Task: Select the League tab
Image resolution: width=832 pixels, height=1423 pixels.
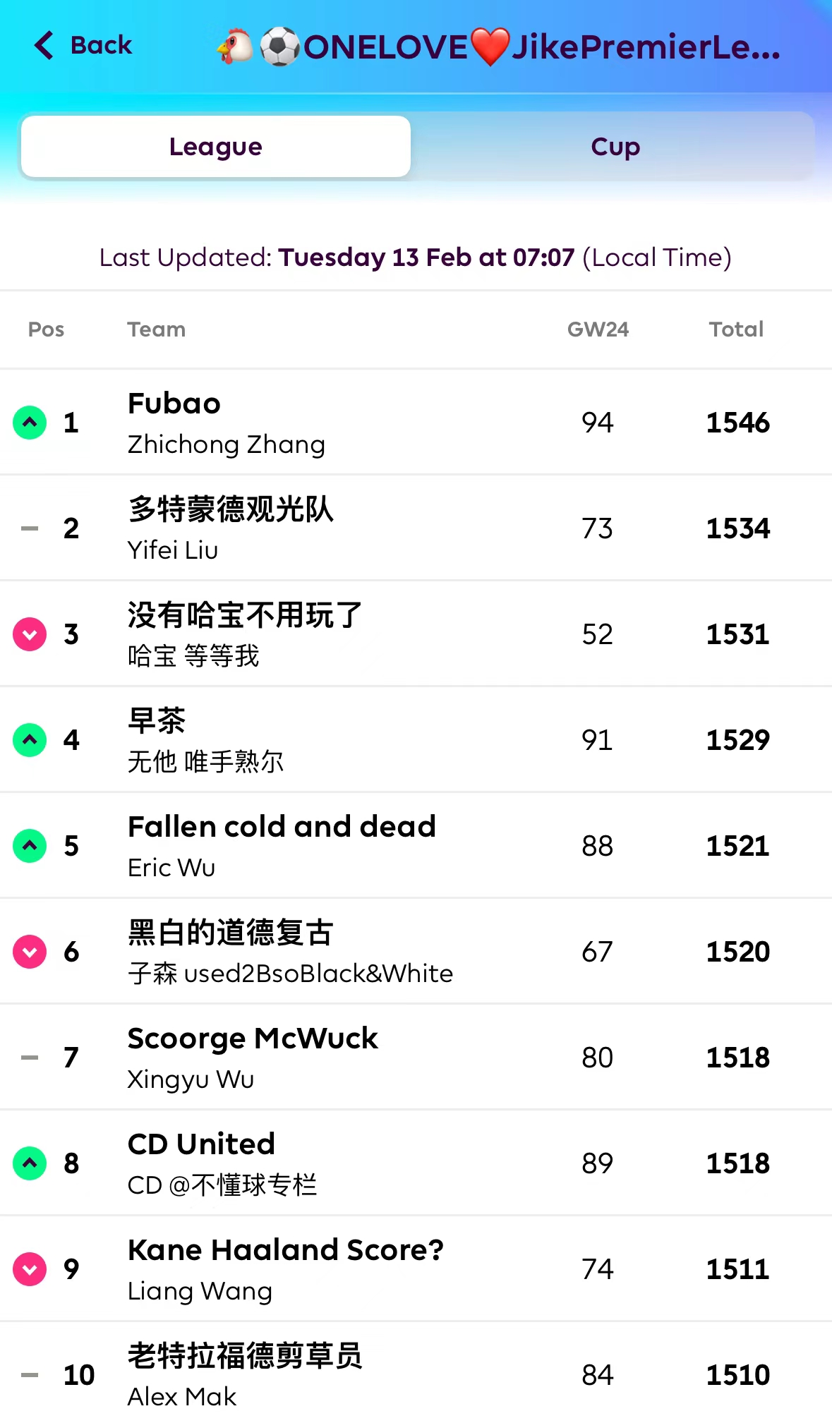Action: pos(216,147)
